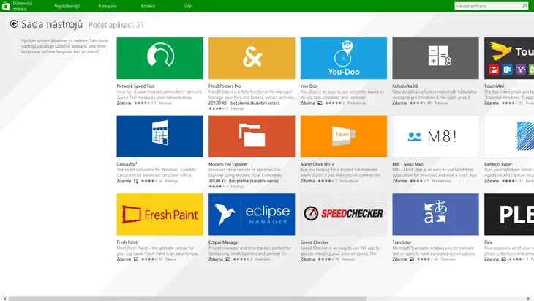
Task: Open Účet menu
Action: 188,6
